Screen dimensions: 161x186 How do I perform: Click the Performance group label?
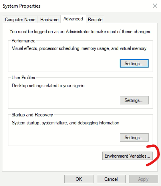[24, 41]
